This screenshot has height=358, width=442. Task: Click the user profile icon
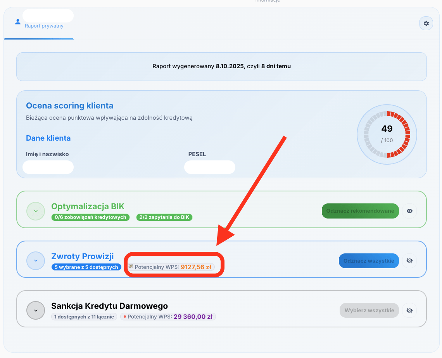[18, 22]
